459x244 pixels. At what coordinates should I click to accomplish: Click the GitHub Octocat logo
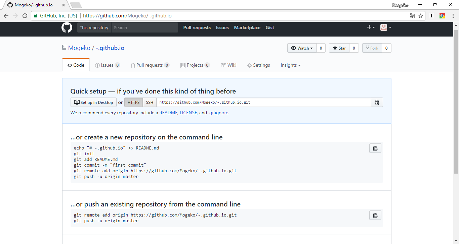tap(67, 27)
